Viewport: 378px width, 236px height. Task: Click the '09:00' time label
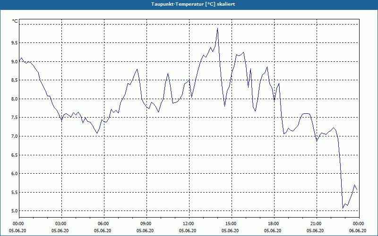click(x=147, y=224)
